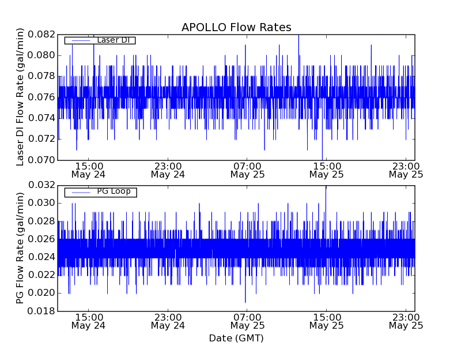Click bottom plot's 23:00 May 25 tick label
This screenshot has height=346, width=461.
coord(406,321)
